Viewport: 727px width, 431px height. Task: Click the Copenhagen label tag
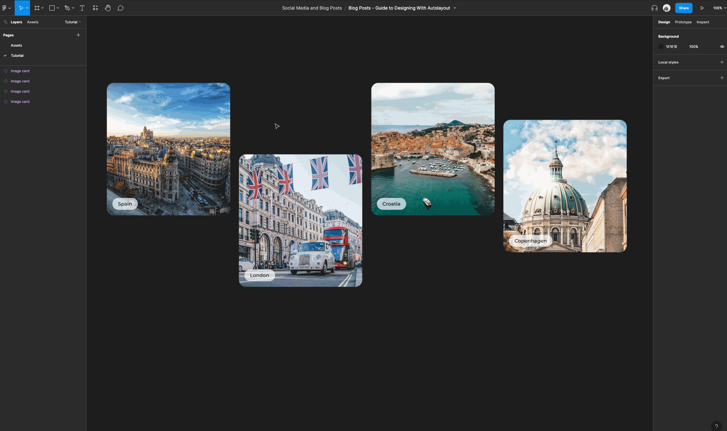coord(530,241)
